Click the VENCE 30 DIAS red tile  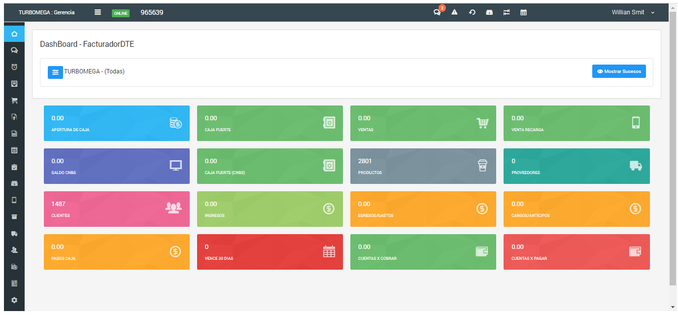[270, 252]
